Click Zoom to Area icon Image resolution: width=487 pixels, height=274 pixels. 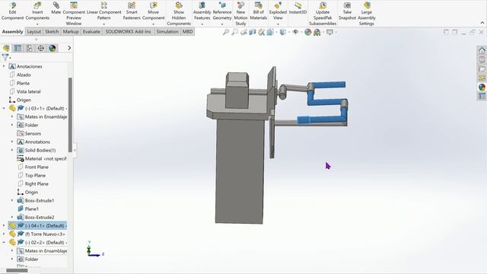tap(235, 32)
